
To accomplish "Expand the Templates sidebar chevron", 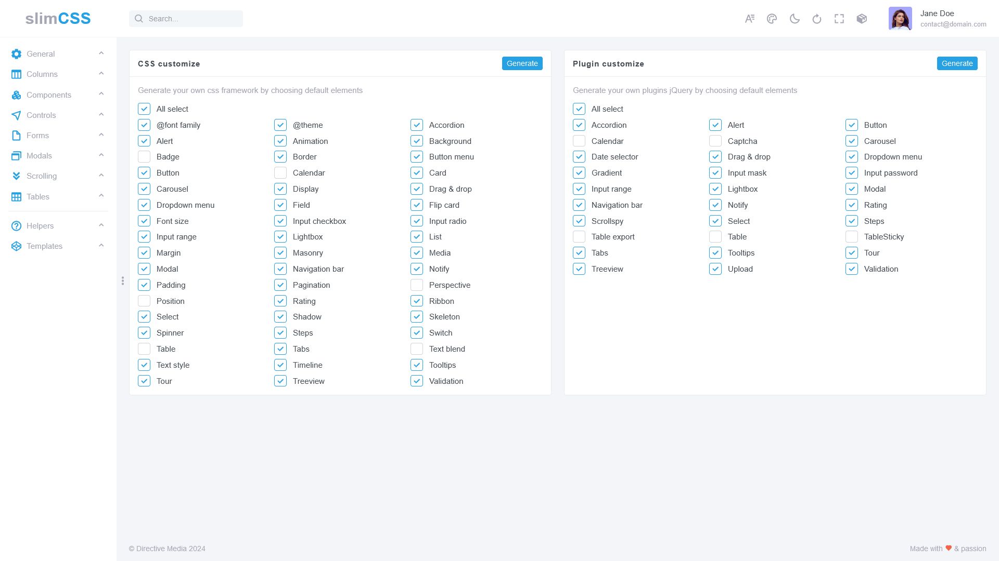I will pyautogui.click(x=101, y=245).
